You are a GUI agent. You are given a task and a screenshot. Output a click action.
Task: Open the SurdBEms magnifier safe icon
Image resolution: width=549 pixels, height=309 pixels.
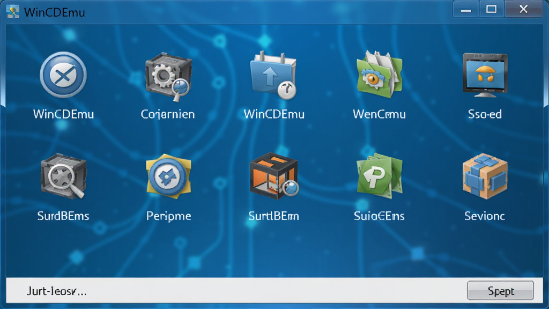[x=63, y=176]
